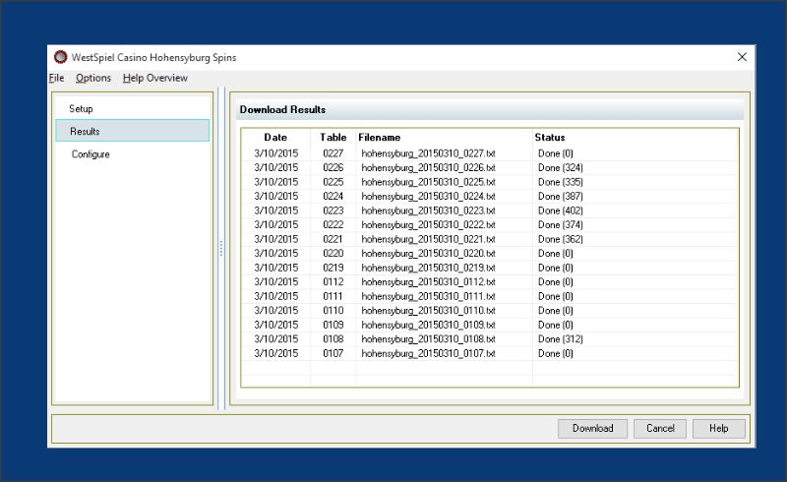787x482 pixels.
Task: Click the date in the 0227 row
Action: click(276, 153)
